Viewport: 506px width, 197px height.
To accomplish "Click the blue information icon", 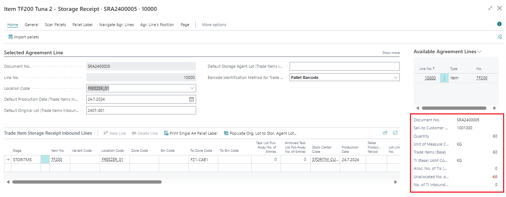I will (499, 24).
